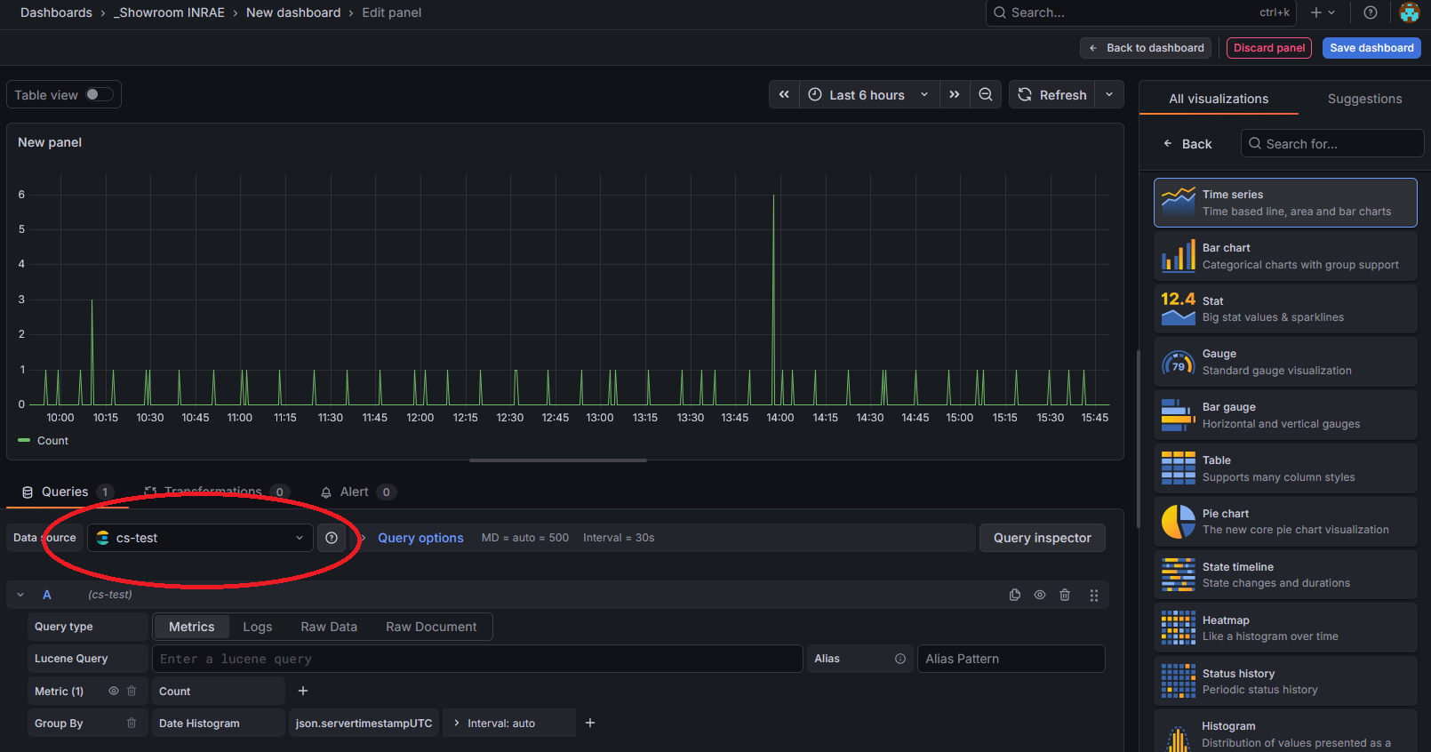Click Back to dashboard button

click(x=1147, y=48)
